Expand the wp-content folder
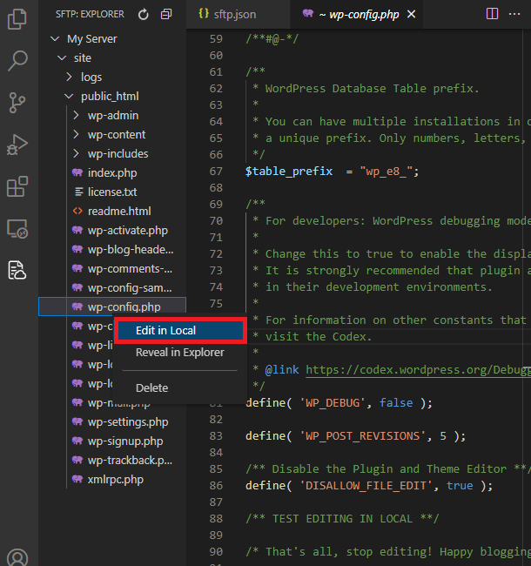This screenshot has width=531, height=566. pyautogui.click(x=77, y=135)
